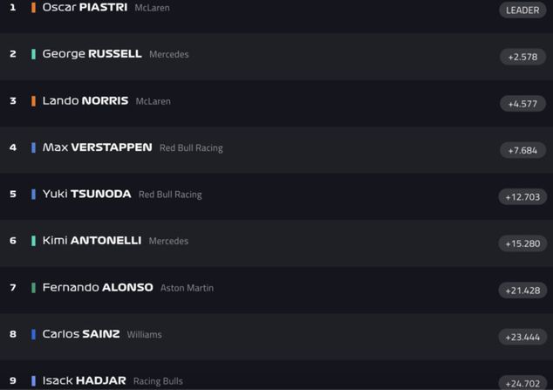Select Fernando Alonso driver name

pos(97,287)
